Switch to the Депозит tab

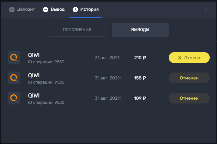coord(22,9)
